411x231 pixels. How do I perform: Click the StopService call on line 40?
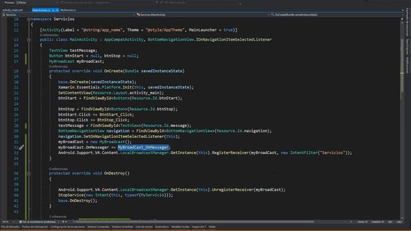click(71, 195)
